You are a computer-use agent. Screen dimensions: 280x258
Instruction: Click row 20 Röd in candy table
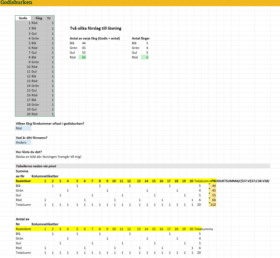[x=35, y=114]
